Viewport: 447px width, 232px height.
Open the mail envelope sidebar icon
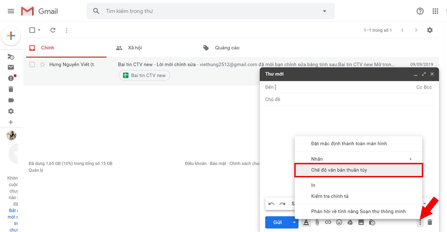click(x=11, y=67)
